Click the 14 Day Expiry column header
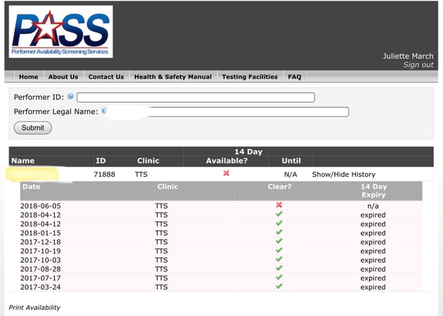This screenshot has height=316, width=443. [x=373, y=191]
